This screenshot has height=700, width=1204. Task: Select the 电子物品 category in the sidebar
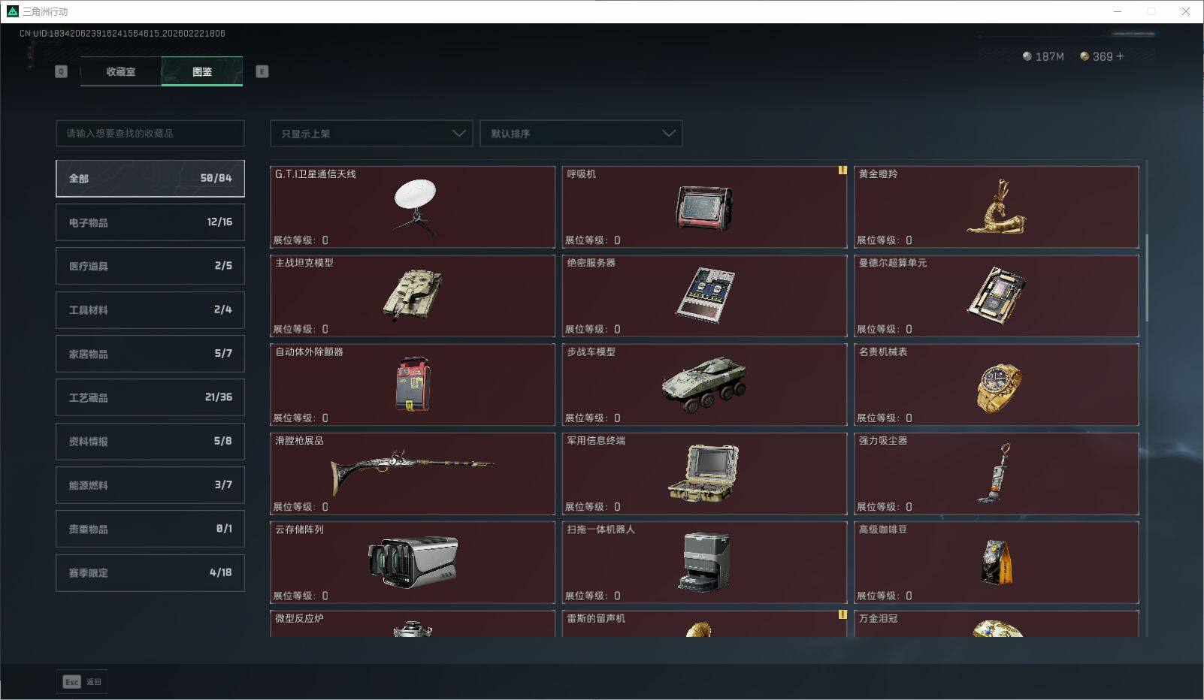coord(150,222)
